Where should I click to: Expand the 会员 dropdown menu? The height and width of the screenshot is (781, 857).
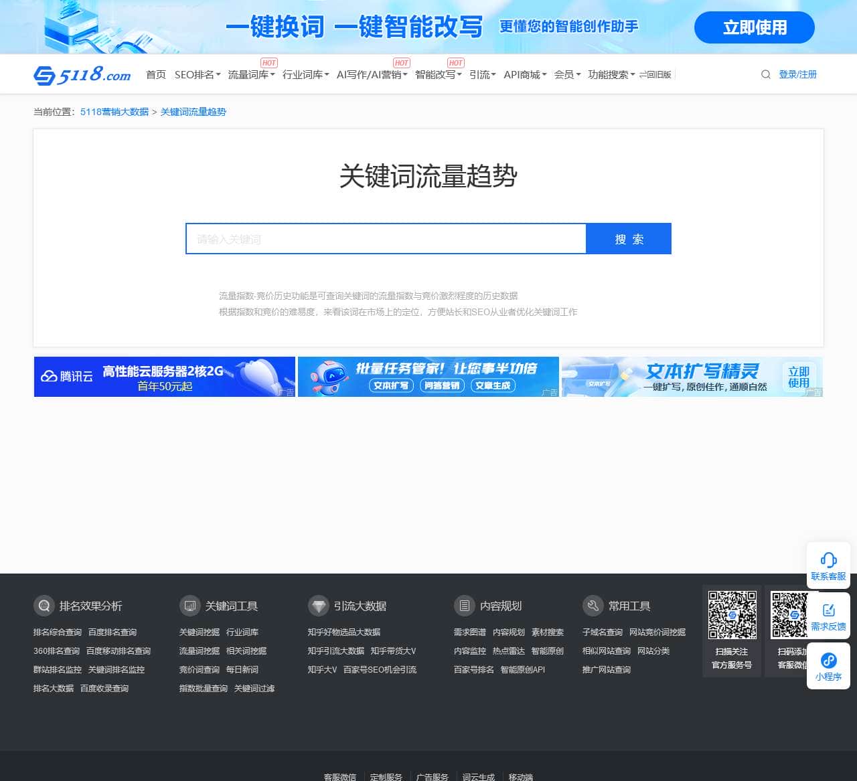568,74
